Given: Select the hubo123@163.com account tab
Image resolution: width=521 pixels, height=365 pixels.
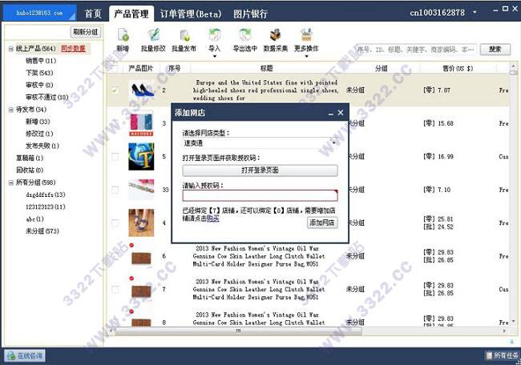Looking at the screenshot, I should [39, 13].
